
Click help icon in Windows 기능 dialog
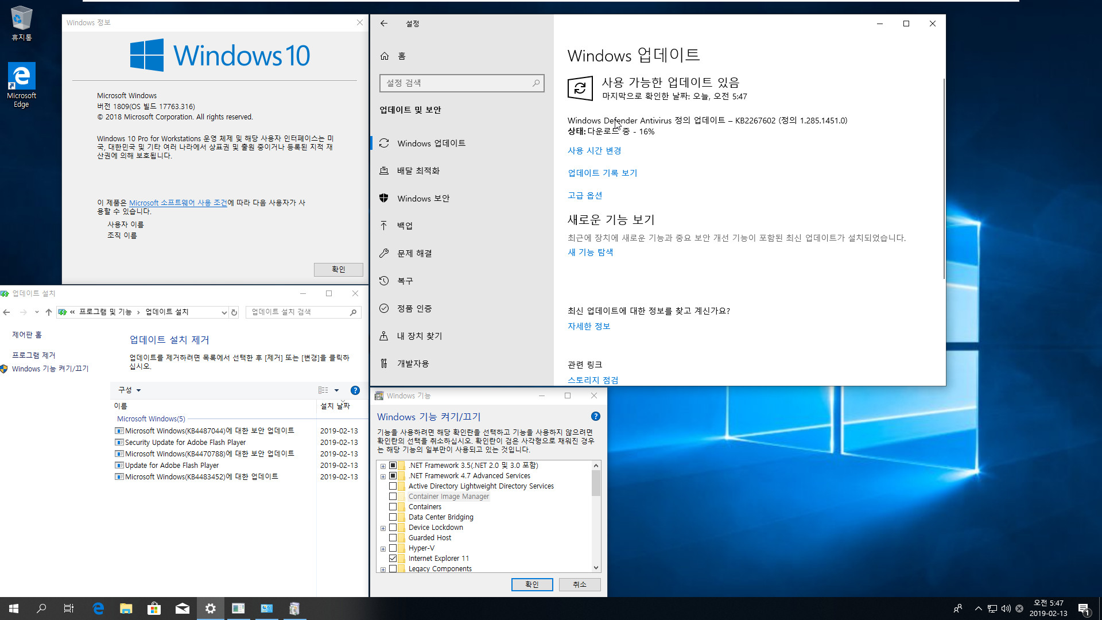[596, 416]
